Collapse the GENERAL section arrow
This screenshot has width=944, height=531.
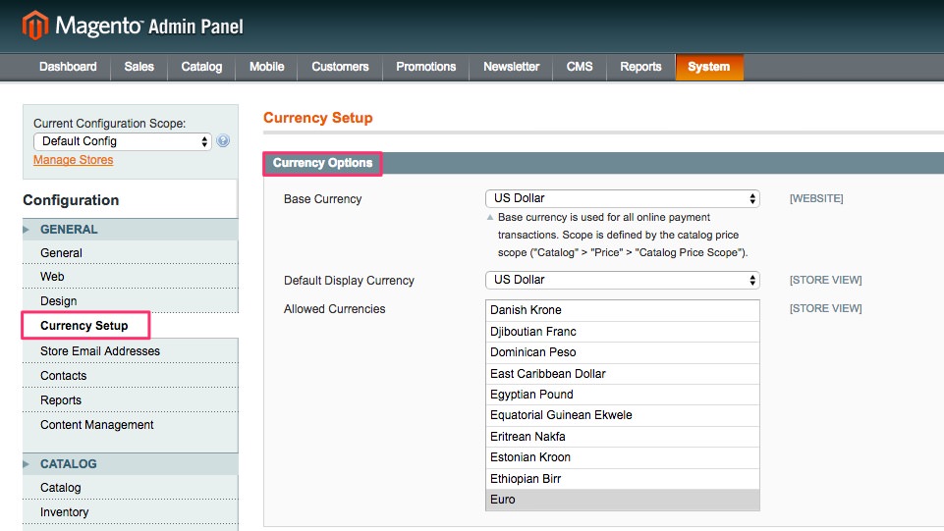point(26,229)
